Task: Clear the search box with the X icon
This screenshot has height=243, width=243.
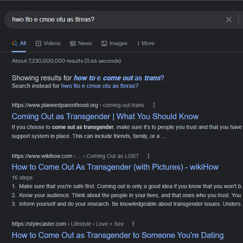Action: 229,20
